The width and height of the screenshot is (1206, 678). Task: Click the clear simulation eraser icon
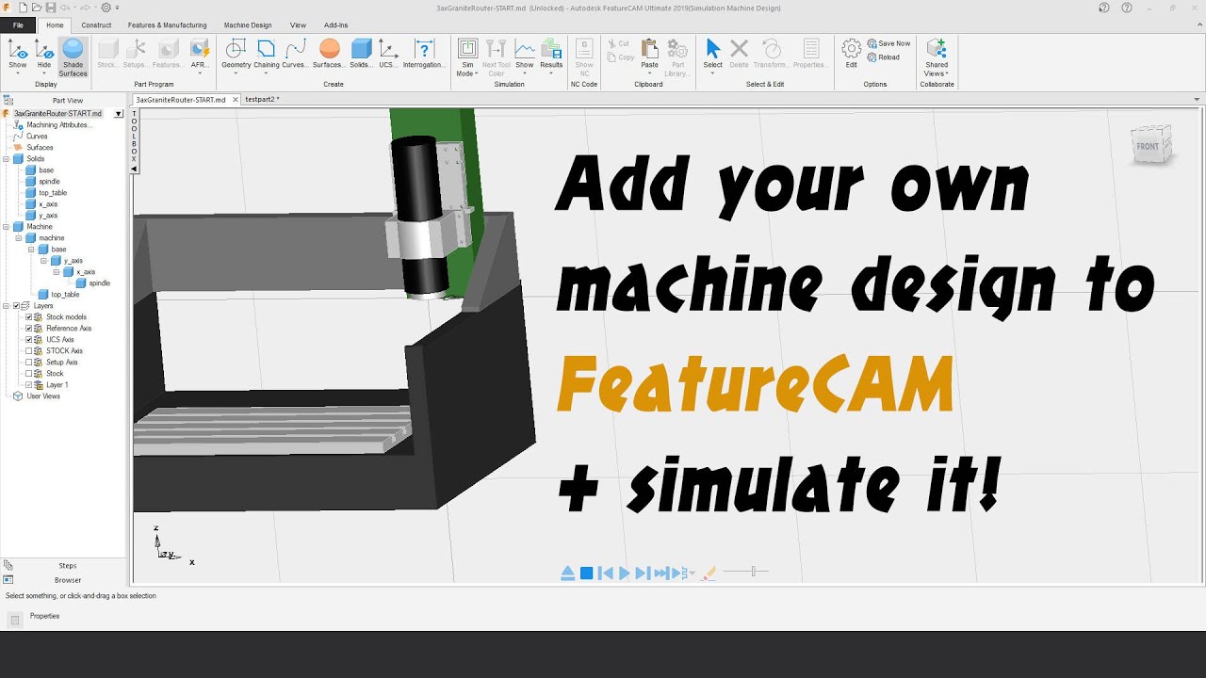709,573
